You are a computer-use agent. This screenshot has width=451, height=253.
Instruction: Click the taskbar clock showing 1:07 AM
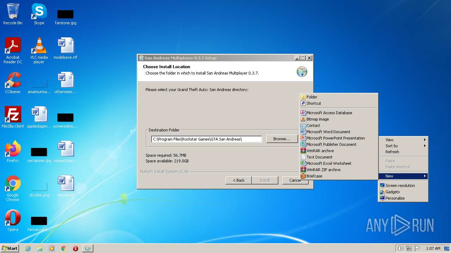pyautogui.click(x=433, y=248)
